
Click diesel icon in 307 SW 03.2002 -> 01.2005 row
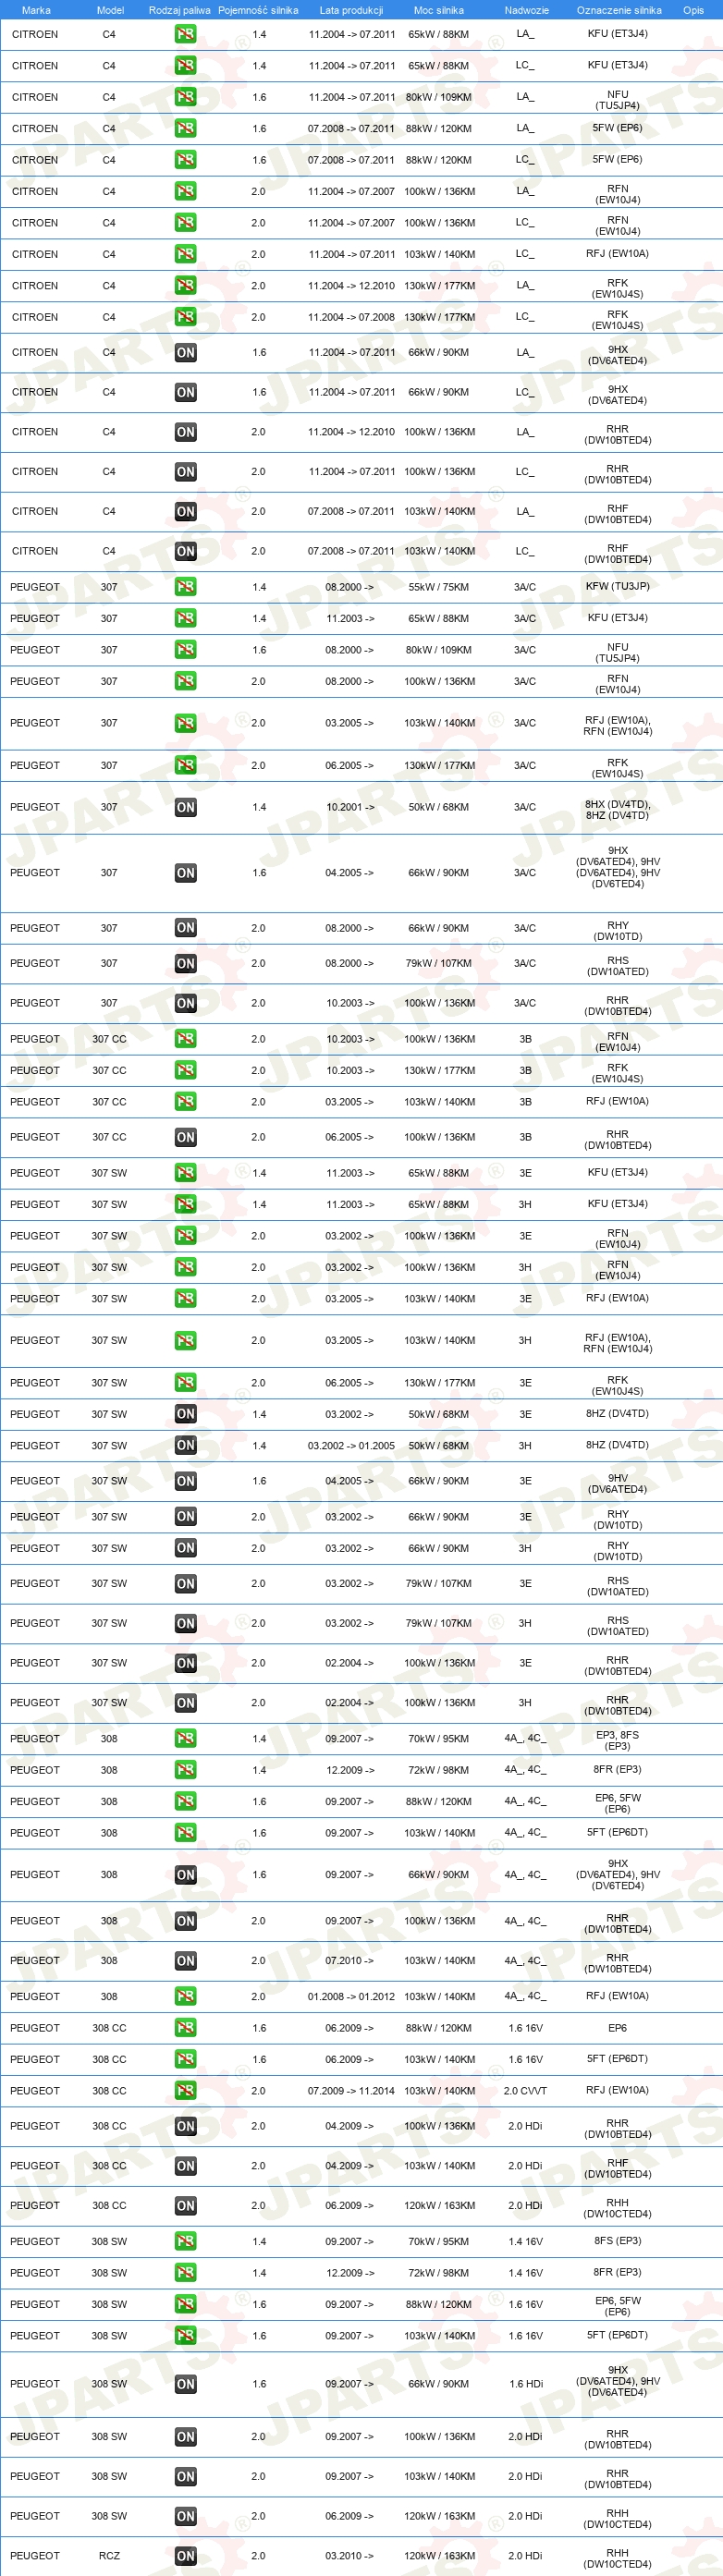(x=185, y=1445)
